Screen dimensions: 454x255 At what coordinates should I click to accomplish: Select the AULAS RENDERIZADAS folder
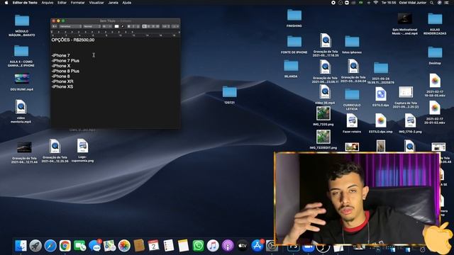(435, 19)
